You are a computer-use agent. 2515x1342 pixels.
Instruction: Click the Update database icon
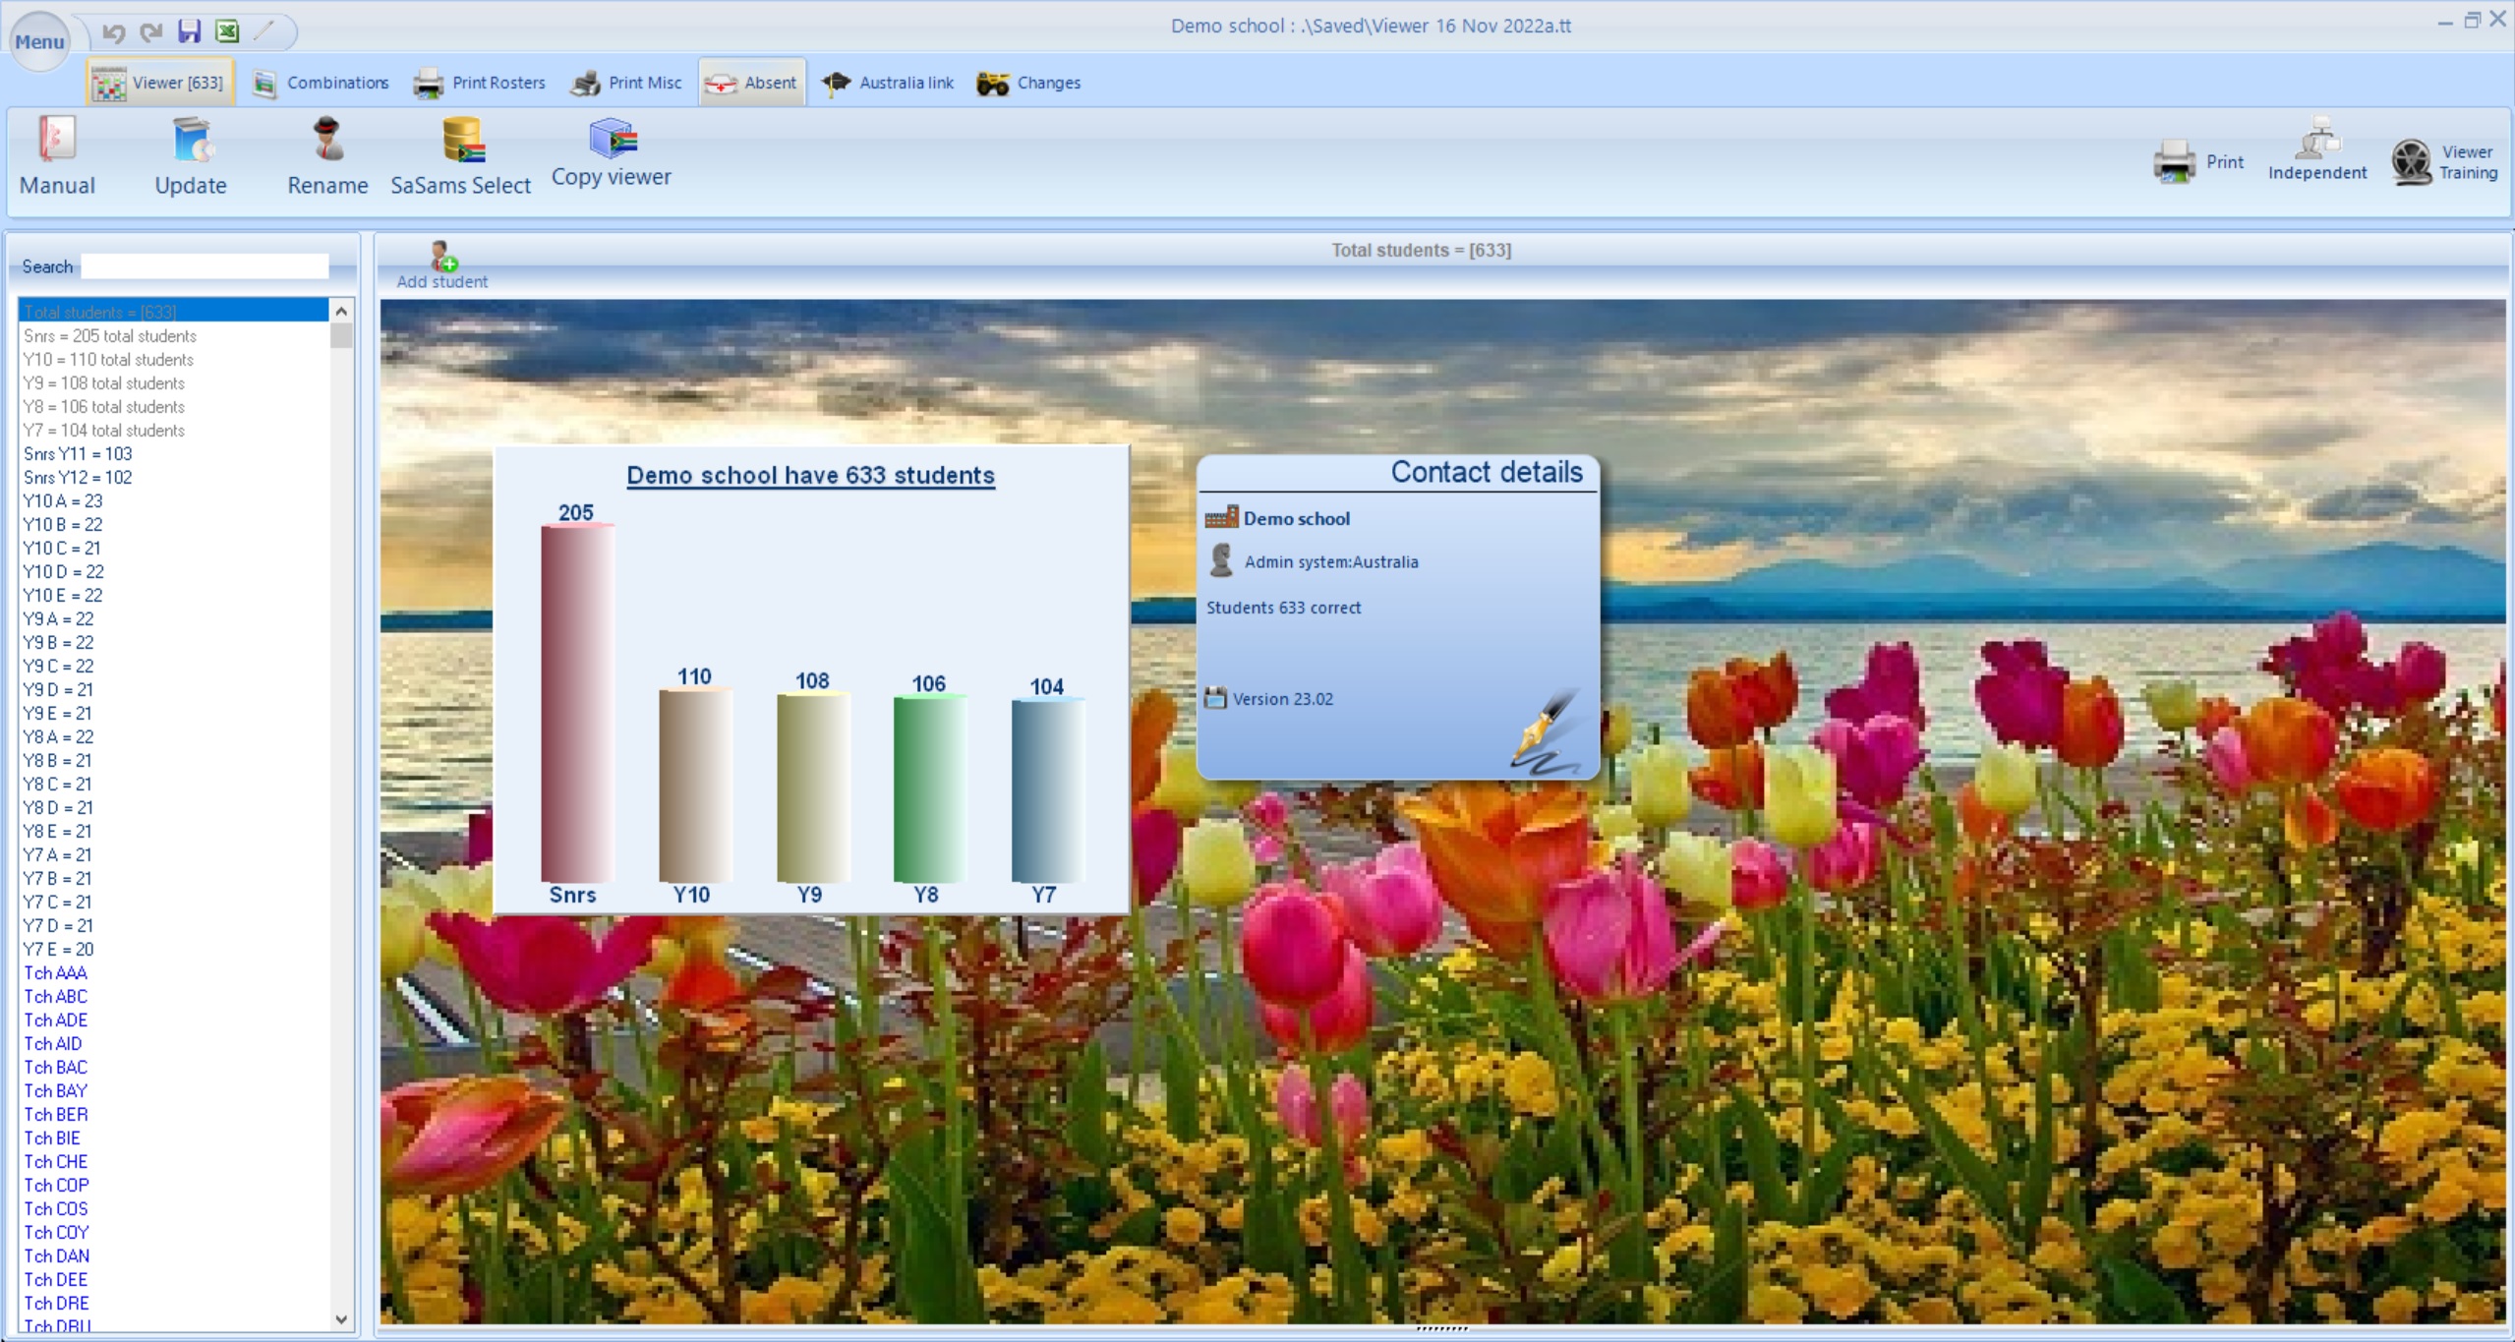[x=192, y=140]
